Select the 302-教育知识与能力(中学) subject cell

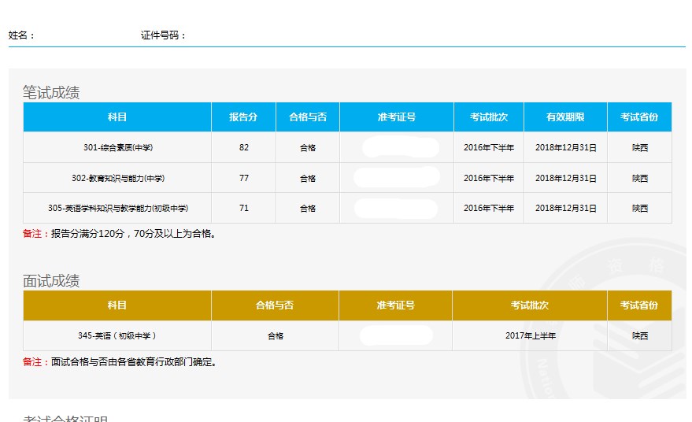pyautogui.click(x=118, y=179)
